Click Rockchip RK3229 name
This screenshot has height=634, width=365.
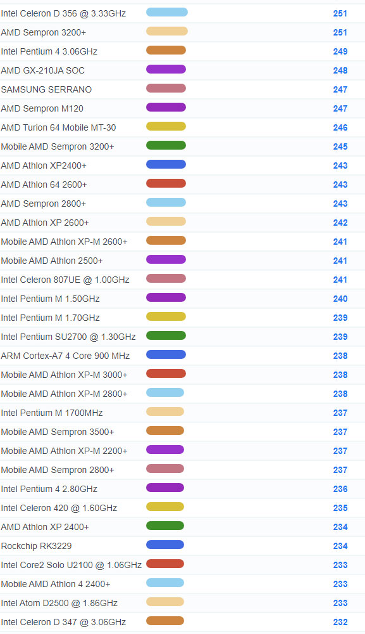point(36,545)
